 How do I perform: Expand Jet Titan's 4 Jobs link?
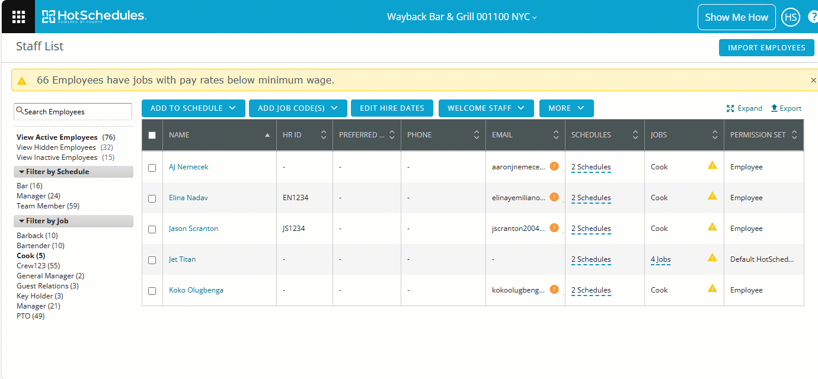pyautogui.click(x=660, y=259)
